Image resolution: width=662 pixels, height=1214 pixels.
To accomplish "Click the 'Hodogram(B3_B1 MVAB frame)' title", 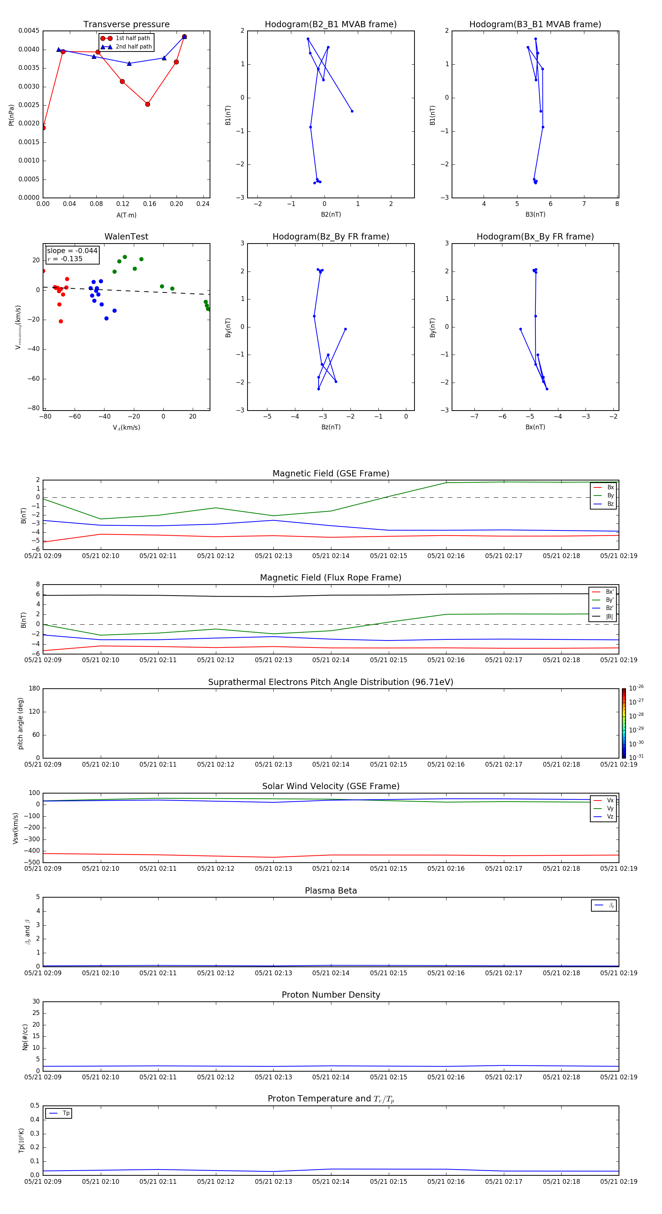I will [x=535, y=24].
